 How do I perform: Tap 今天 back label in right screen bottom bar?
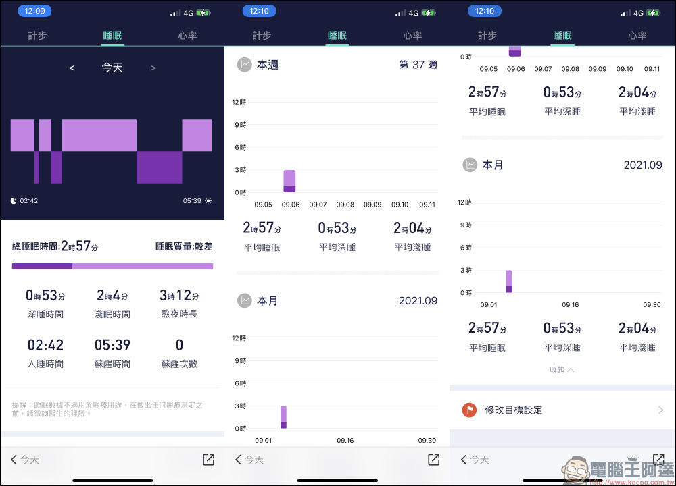[479, 460]
